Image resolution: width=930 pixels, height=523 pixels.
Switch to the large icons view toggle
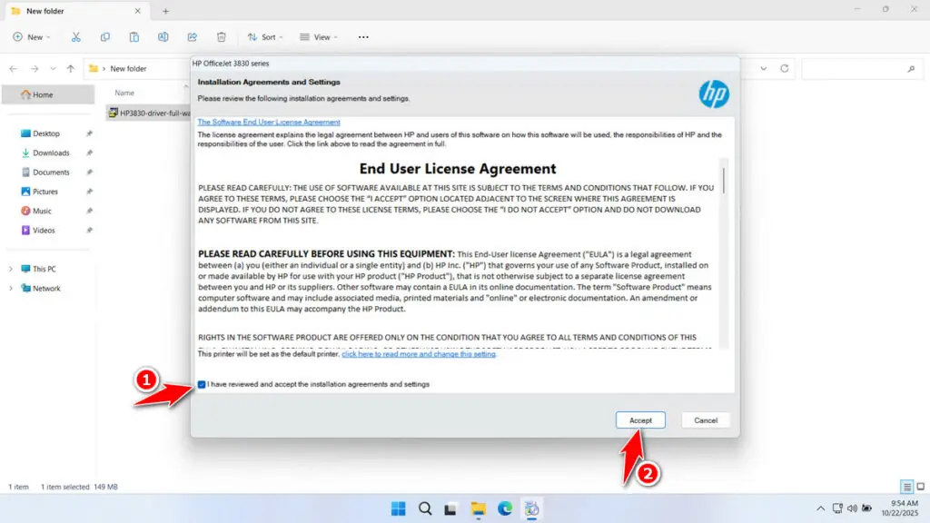click(920, 487)
